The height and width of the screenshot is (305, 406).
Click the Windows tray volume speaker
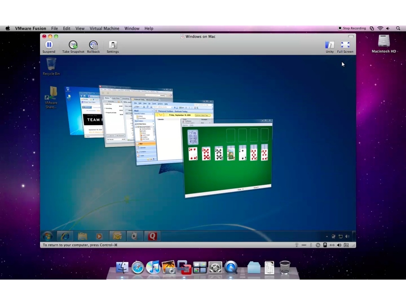[347, 237]
